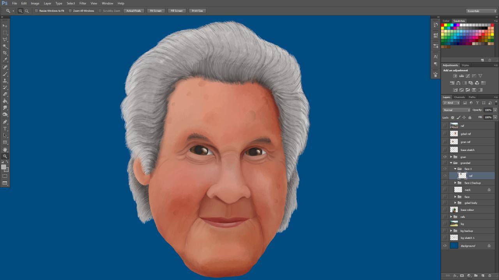Open the blend mode Normal dropdown
The image size is (499, 280).
(457, 110)
